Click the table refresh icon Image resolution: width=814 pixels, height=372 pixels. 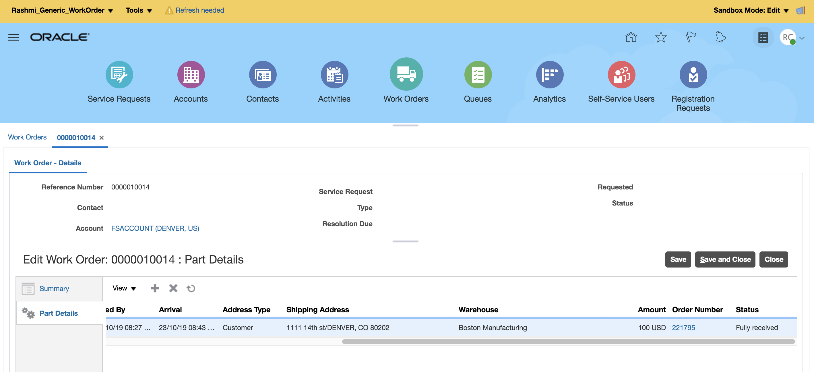(191, 288)
